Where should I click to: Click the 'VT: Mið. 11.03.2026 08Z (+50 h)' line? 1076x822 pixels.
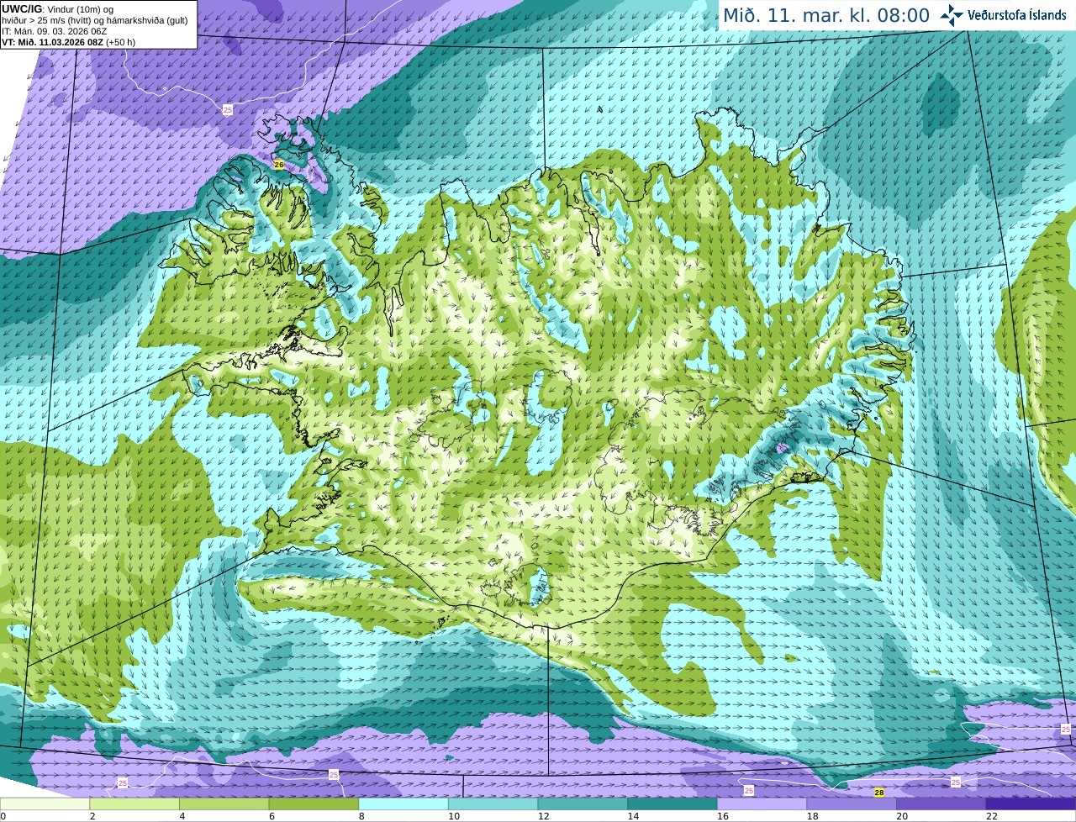click(x=68, y=42)
